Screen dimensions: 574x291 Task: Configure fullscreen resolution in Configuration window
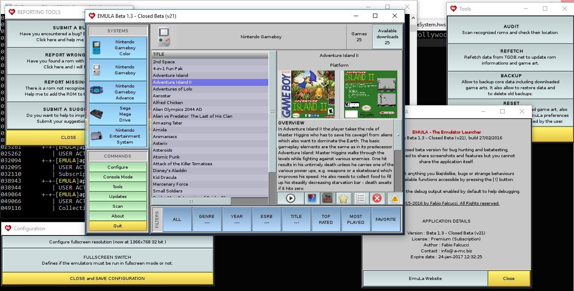click(107, 242)
